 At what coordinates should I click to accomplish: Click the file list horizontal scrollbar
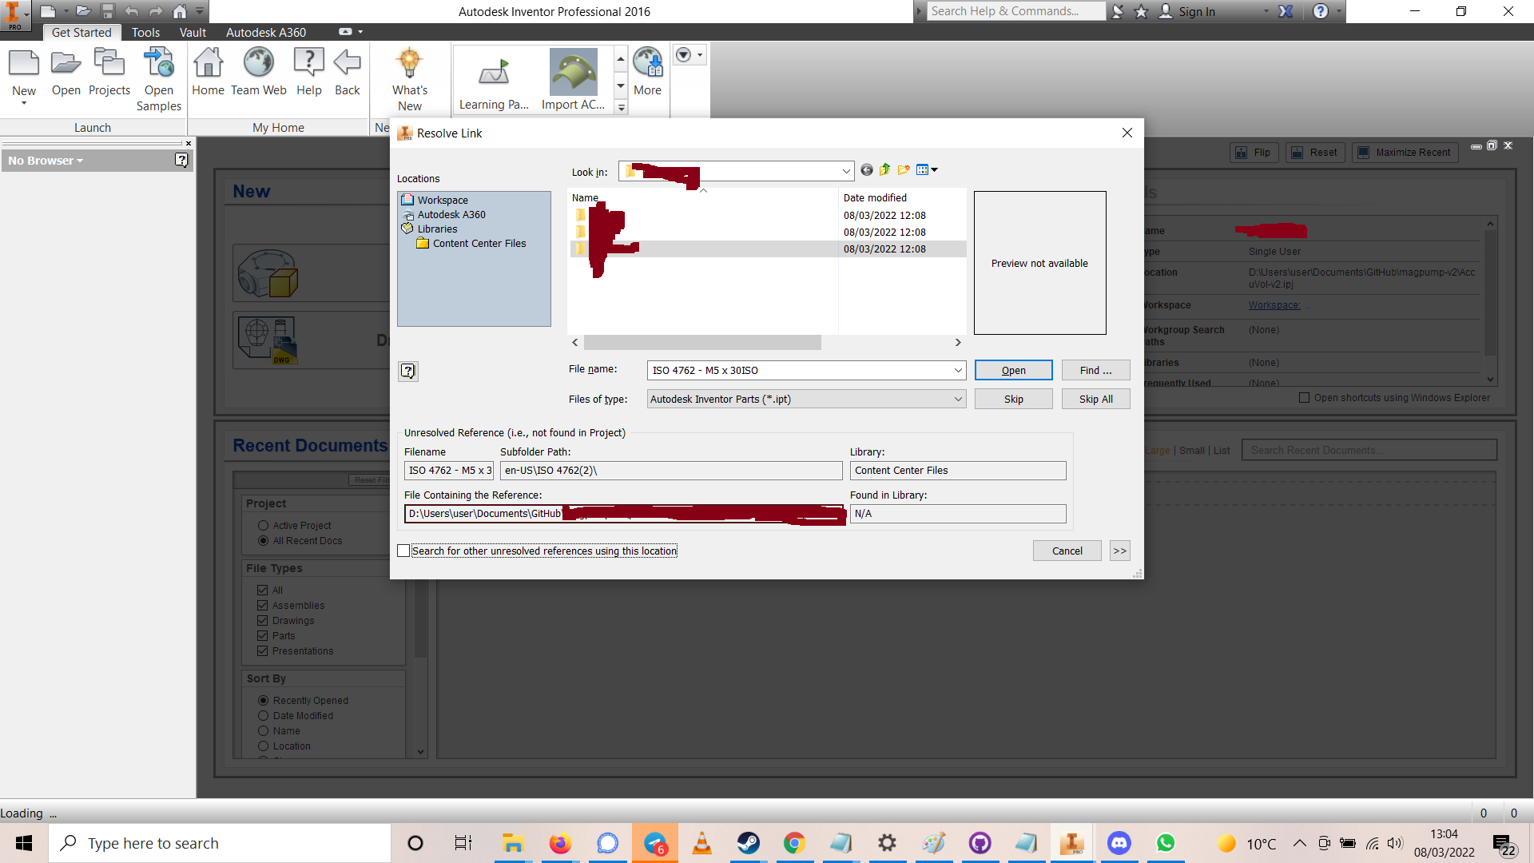coord(702,343)
